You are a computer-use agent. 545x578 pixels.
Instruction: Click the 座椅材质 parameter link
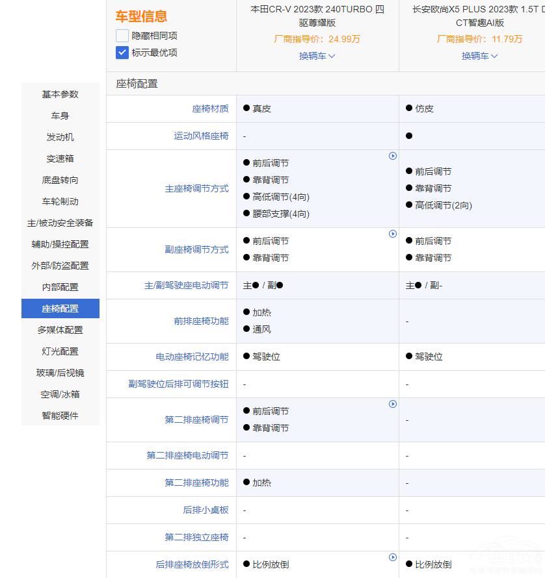(x=210, y=109)
